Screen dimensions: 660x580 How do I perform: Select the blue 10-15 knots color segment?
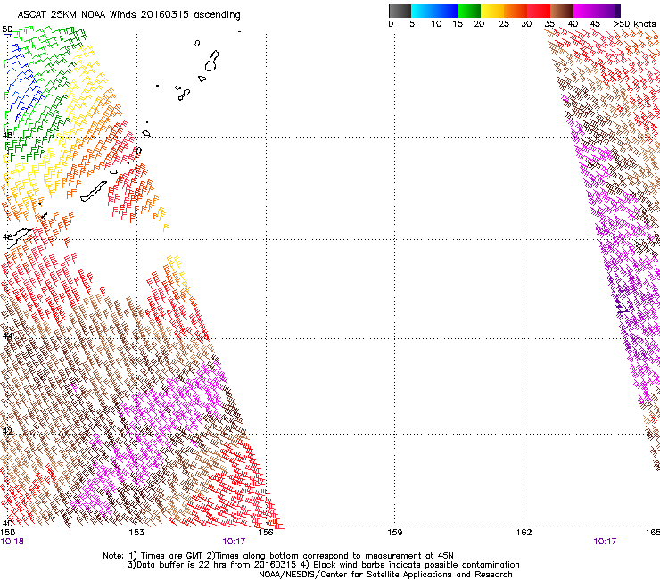point(445,11)
